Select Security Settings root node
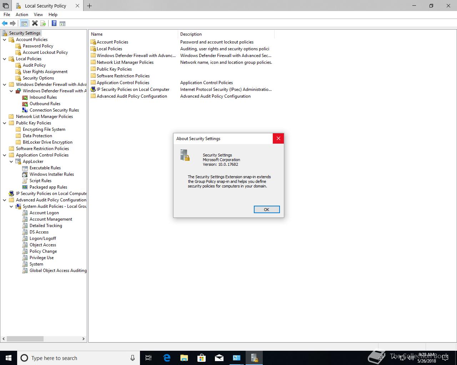The width and height of the screenshot is (457, 365). click(x=25, y=33)
